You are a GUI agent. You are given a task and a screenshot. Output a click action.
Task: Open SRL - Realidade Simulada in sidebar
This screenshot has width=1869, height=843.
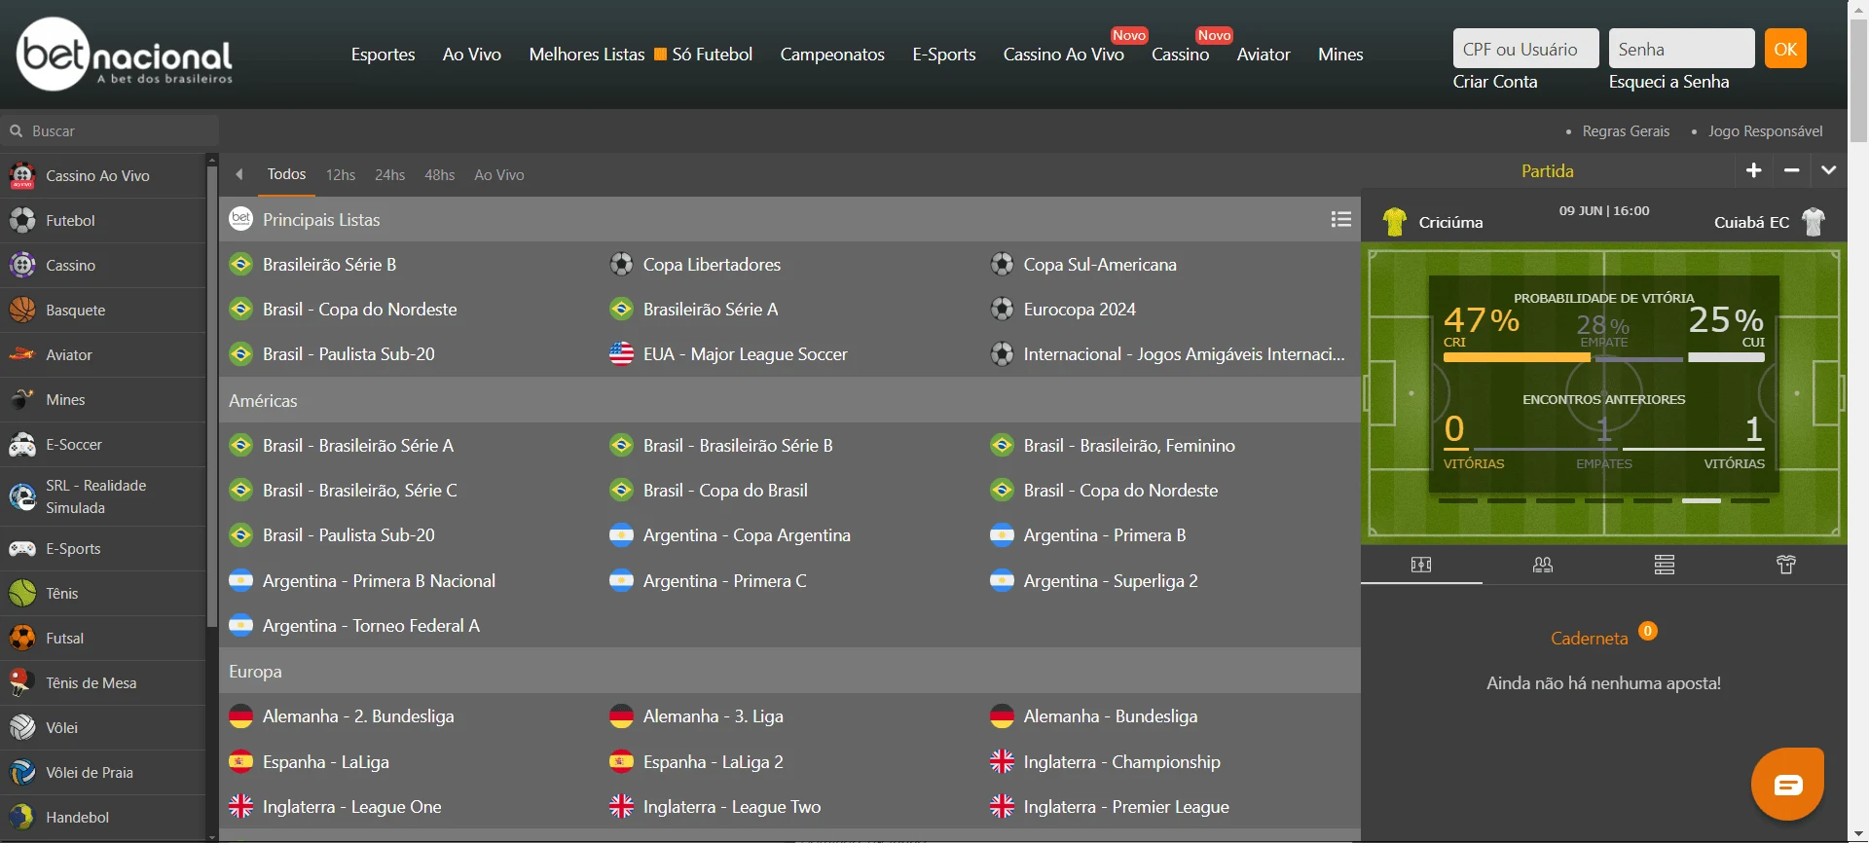pyautogui.click(x=103, y=496)
